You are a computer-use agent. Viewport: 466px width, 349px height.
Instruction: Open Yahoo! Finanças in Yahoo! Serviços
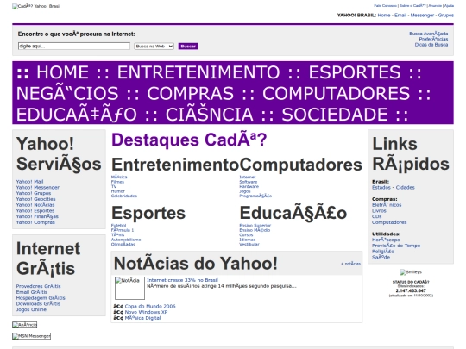(x=37, y=216)
